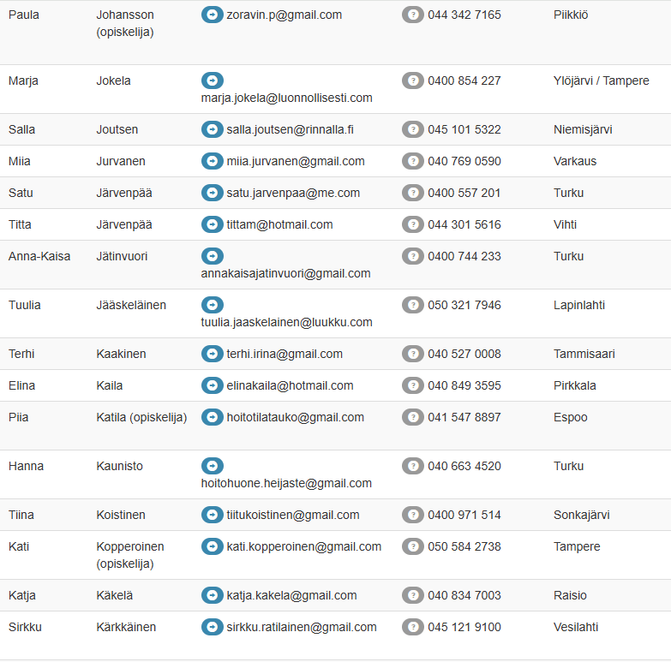
Task: Select the phone number 050 584 2738
Action: point(464,546)
